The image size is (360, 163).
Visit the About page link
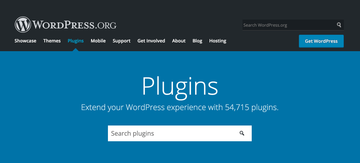pyautogui.click(x=179, y=41)
